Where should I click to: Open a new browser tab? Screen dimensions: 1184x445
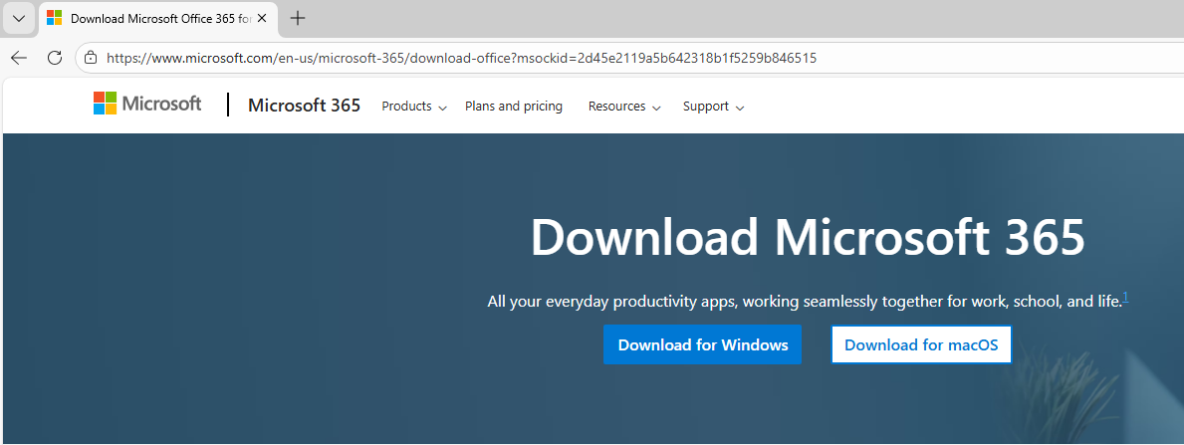tap(299, 18)
